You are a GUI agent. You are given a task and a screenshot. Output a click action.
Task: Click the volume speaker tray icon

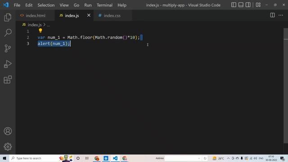(x=255, y=158)
